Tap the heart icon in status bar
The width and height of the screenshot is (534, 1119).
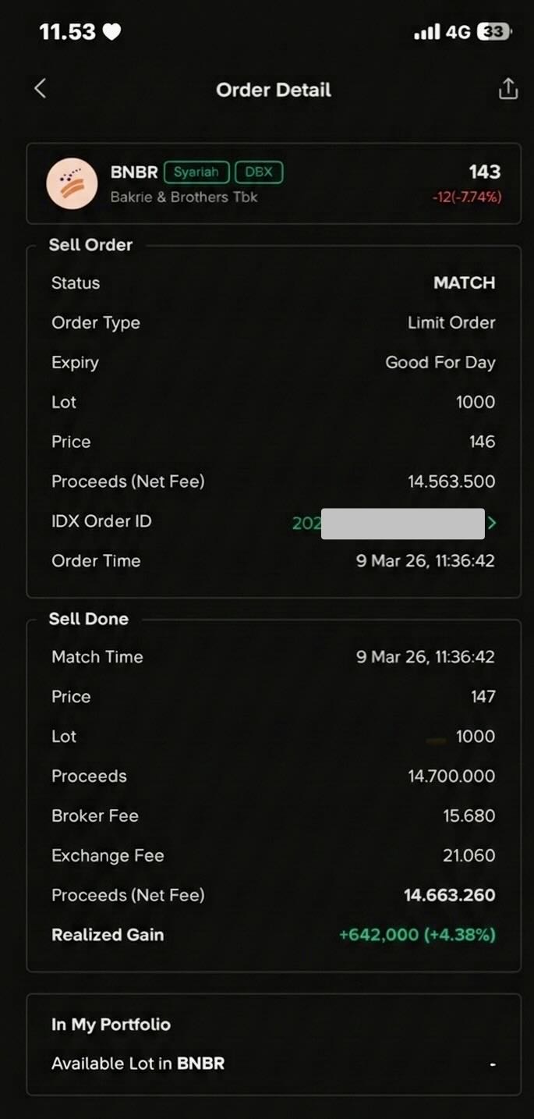tap(112, 32)
